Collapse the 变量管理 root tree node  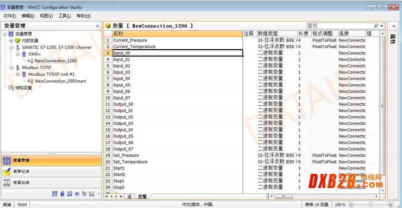[5, 34]
